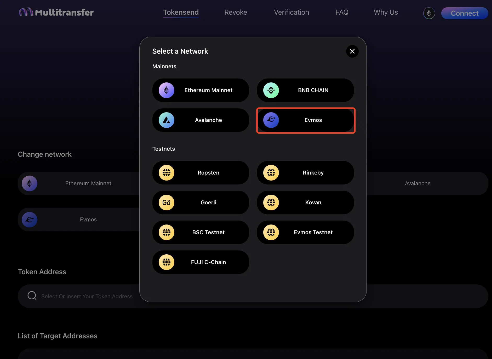
Task: Select the FUJI C-Chain label
Action: (x=208, y=262)
